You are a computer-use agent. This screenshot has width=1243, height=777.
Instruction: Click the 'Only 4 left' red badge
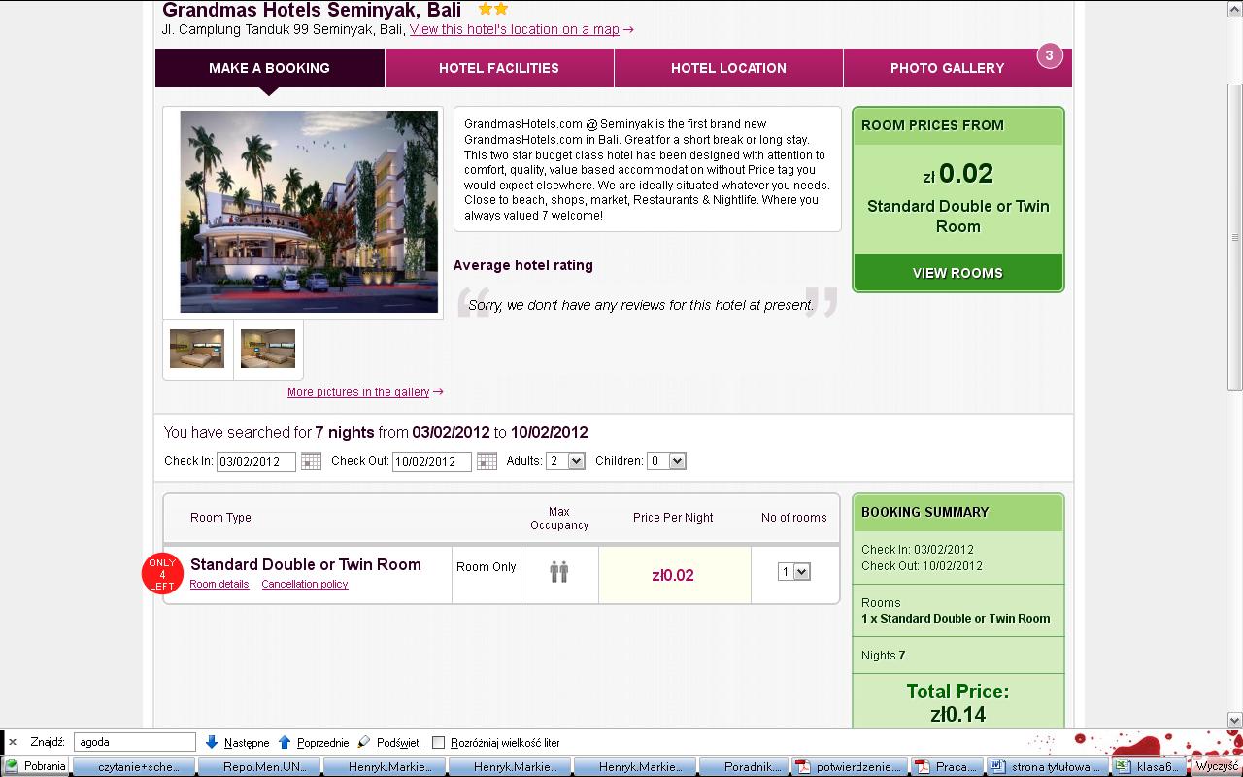pyautogui.click(x=162, y=574)
